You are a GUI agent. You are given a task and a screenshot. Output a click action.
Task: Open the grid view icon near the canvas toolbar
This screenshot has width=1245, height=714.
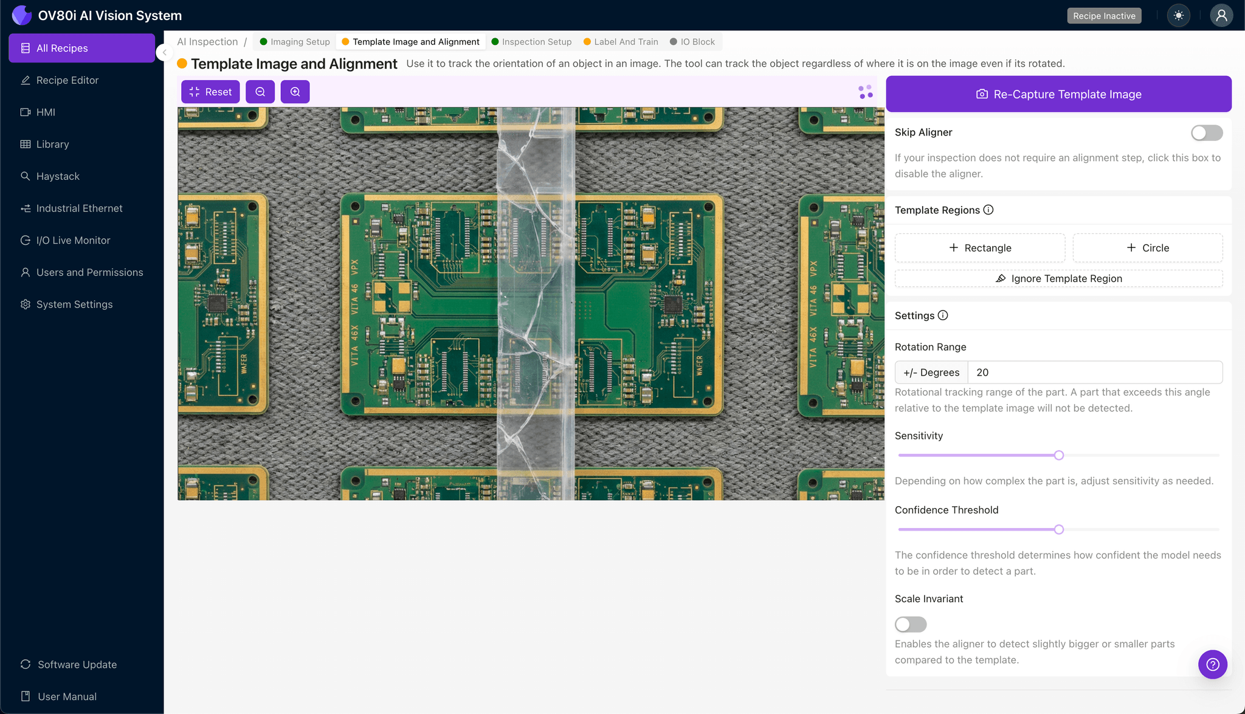click(864, 91)
